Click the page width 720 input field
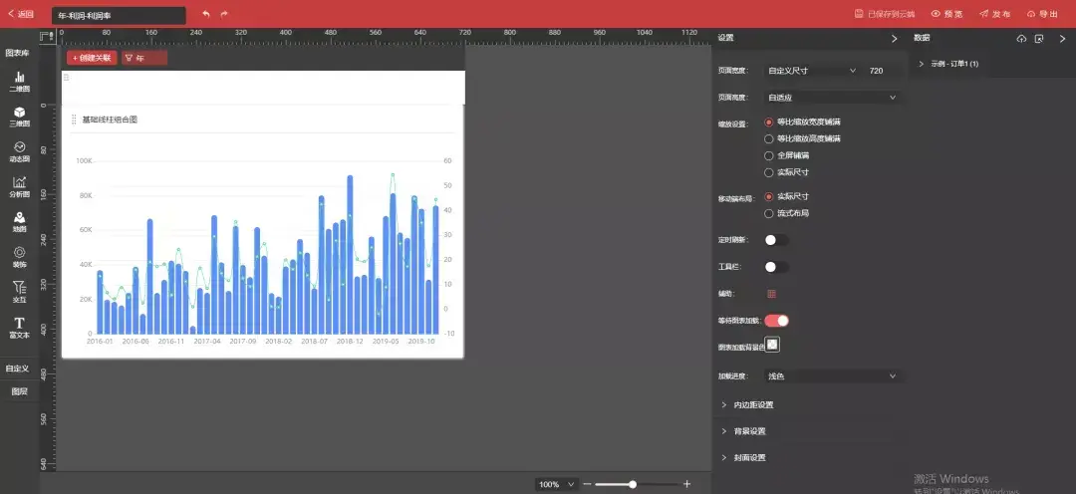 click(x=883, y=71)
